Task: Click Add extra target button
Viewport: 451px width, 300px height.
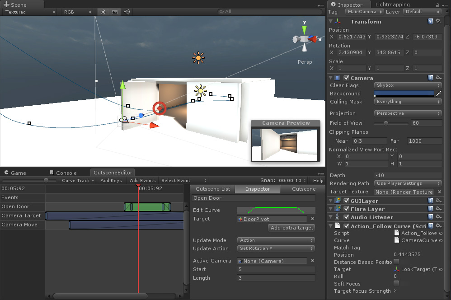Action: (291, 228)
